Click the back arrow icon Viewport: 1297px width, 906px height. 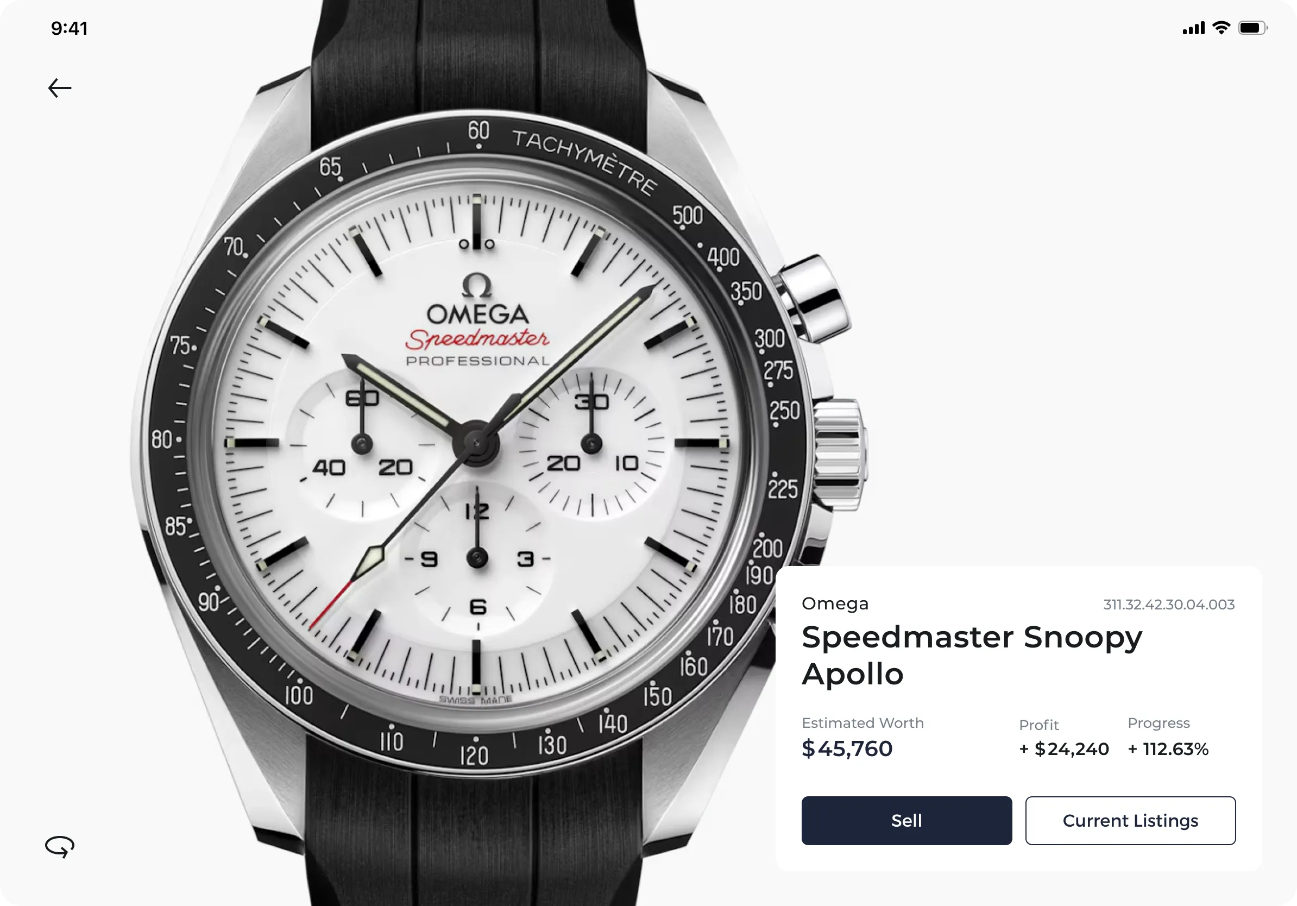[59, 88]
